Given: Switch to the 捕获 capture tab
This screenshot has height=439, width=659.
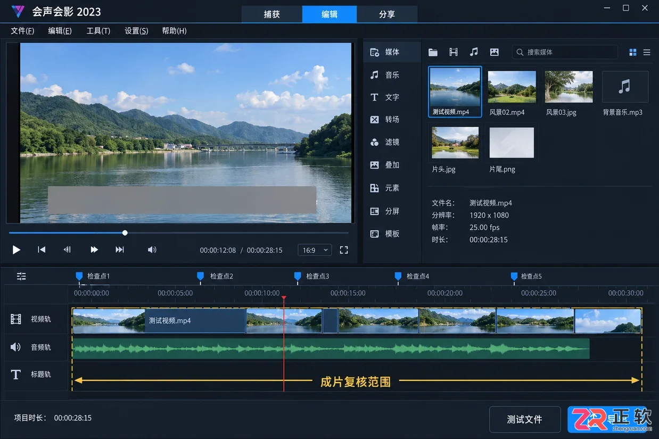Looking at the screenshot, I should [272, 14].
